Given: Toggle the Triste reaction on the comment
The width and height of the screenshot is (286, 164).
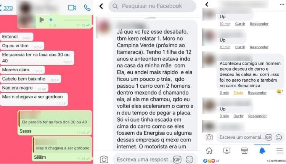Looking at the screenshot, I should click(238, 93).
